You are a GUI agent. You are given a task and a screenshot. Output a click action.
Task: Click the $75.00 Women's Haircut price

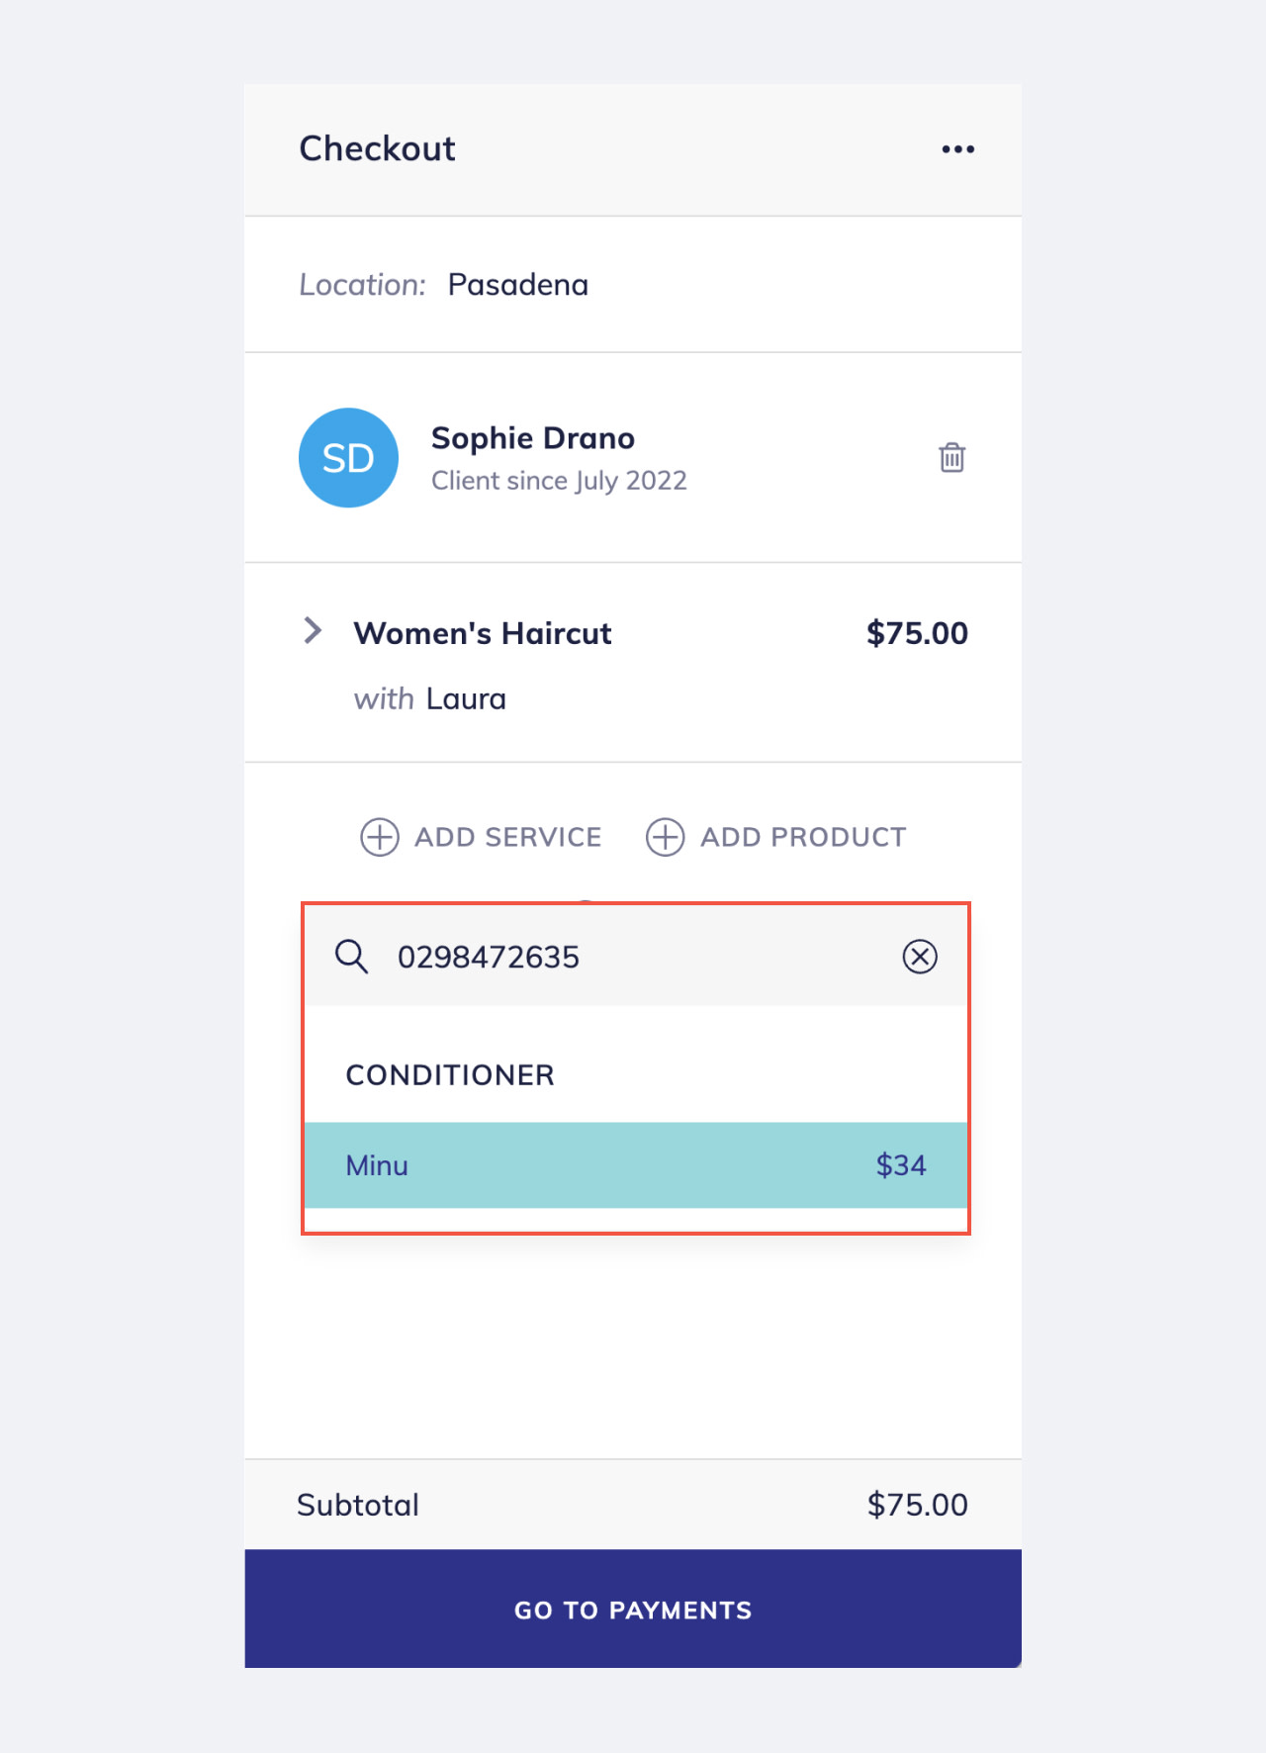[x=917, y=633]
